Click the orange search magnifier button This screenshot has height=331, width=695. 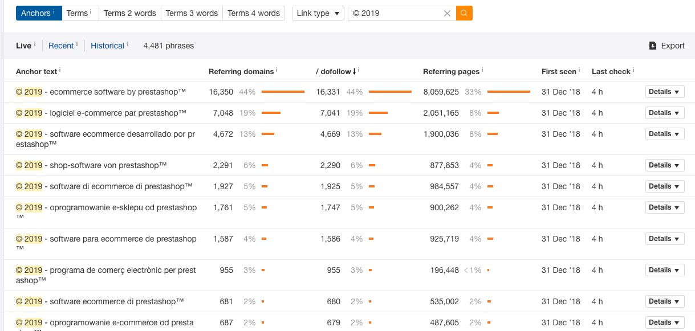pyautogui.click(x=464, y=13)
